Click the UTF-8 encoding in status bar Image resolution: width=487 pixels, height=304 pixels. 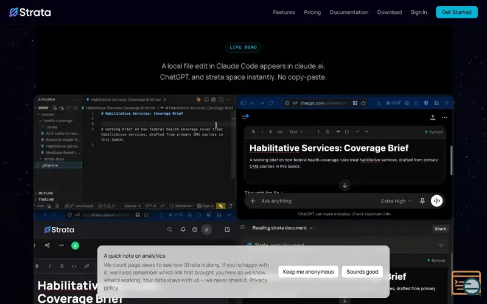click(150, 206)
